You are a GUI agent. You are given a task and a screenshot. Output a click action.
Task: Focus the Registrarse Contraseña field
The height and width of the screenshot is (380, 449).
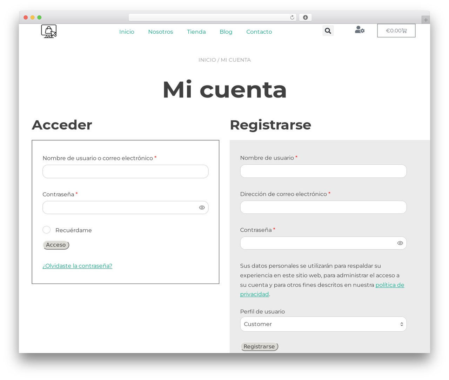click(x=323, y=243)
